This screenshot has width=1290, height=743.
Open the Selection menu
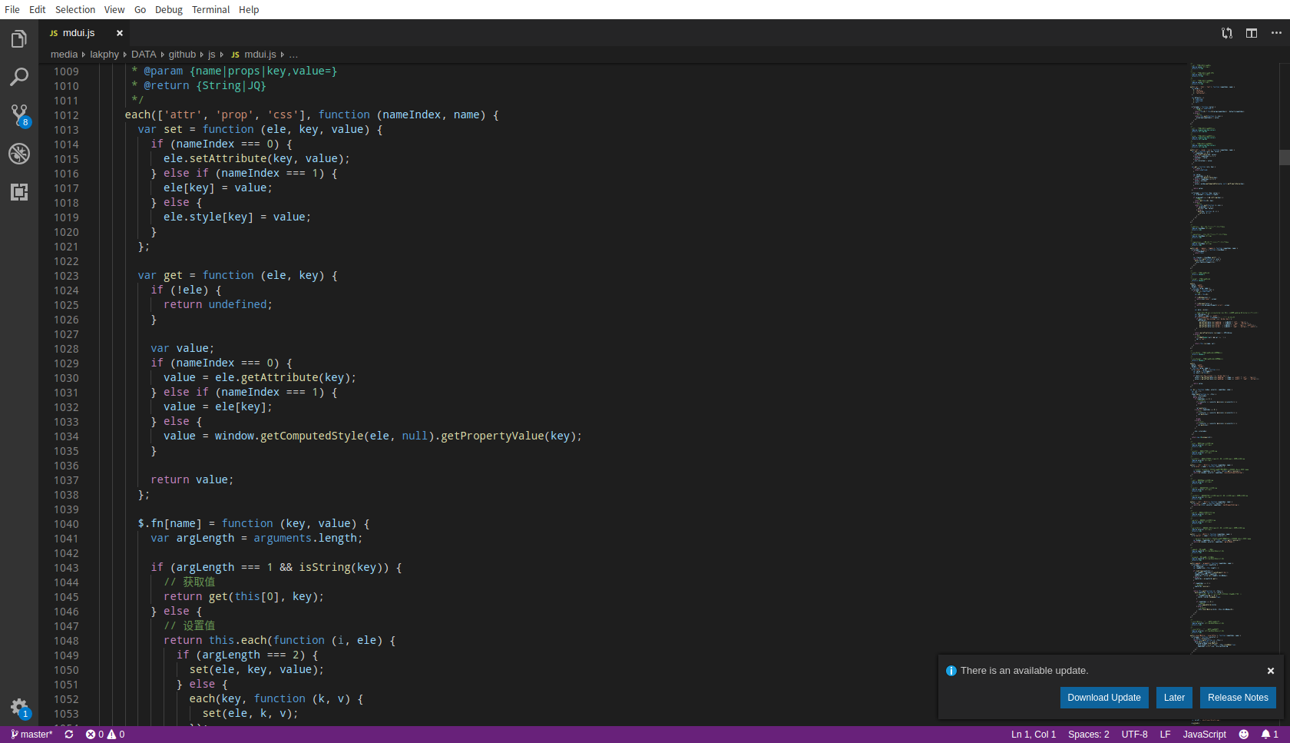point(75,9)
